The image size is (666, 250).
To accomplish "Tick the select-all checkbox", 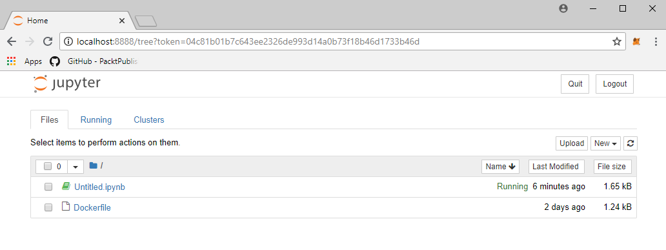I will 48,166.
